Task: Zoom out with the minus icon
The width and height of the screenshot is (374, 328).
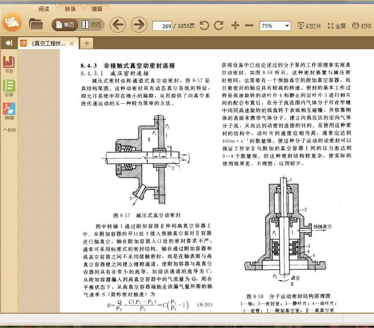Action: tap(249, 25)
